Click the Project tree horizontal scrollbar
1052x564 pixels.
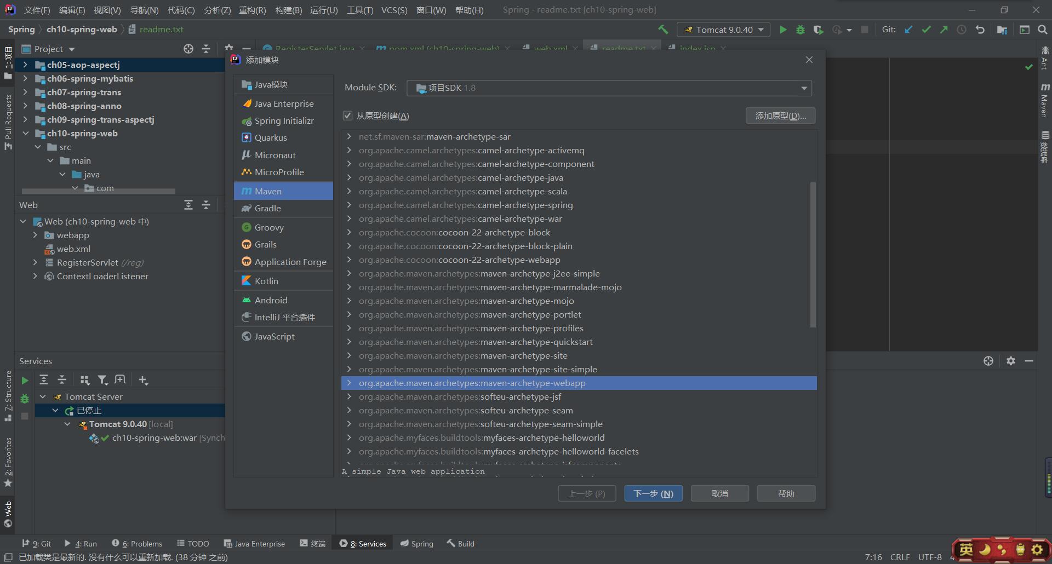(99, 191)
